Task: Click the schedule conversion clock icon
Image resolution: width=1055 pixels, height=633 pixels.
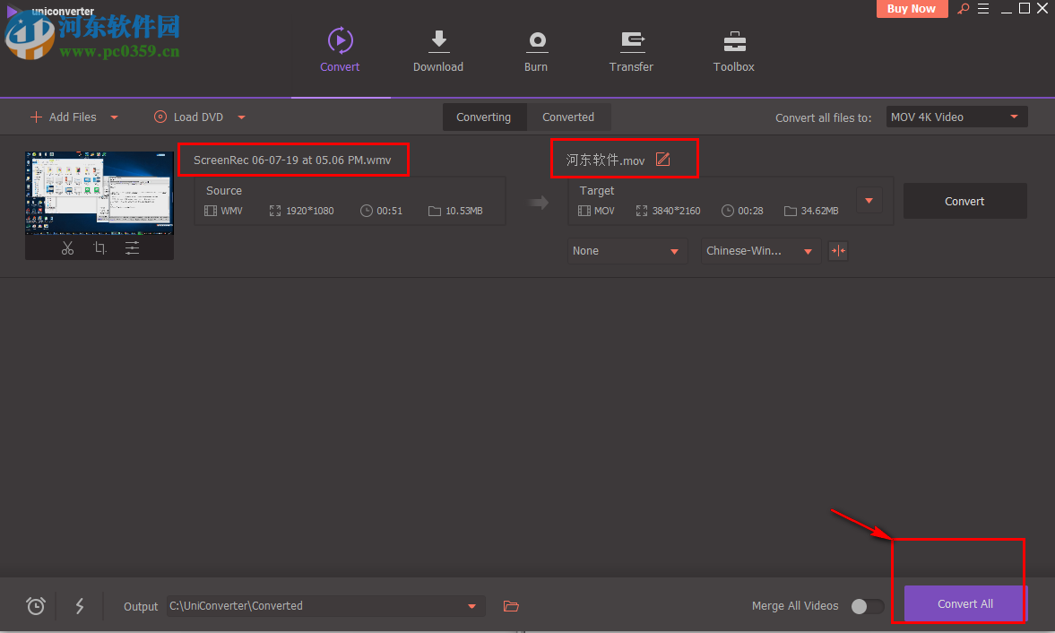Action: click(x=35, y=606)
